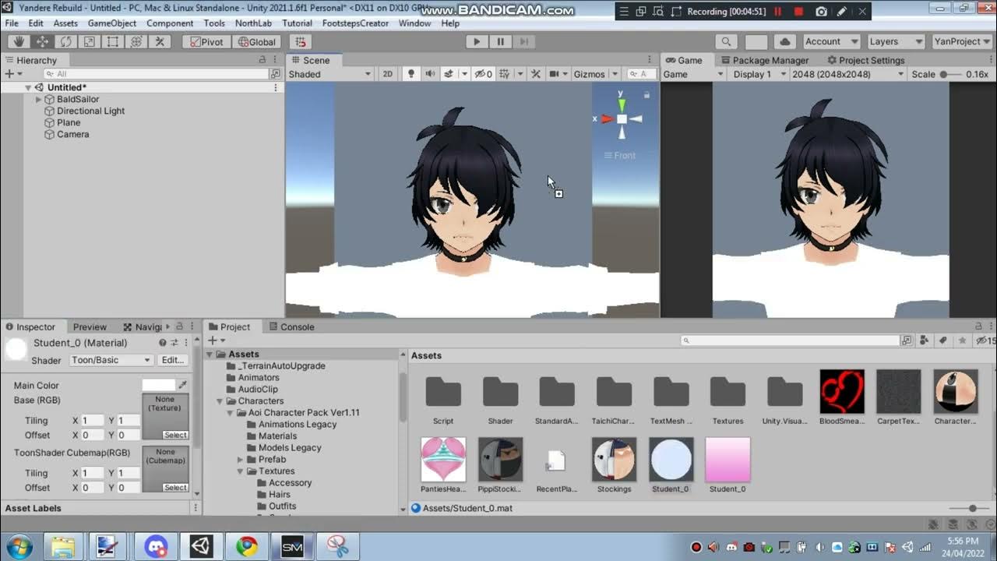Toggle scene effects icon
The image size is (997, 561).
449,74
